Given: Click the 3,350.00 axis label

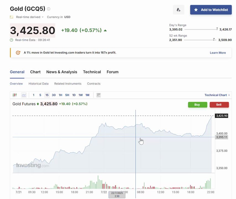Looking at the screenshot, I should [x=222, y=168].
